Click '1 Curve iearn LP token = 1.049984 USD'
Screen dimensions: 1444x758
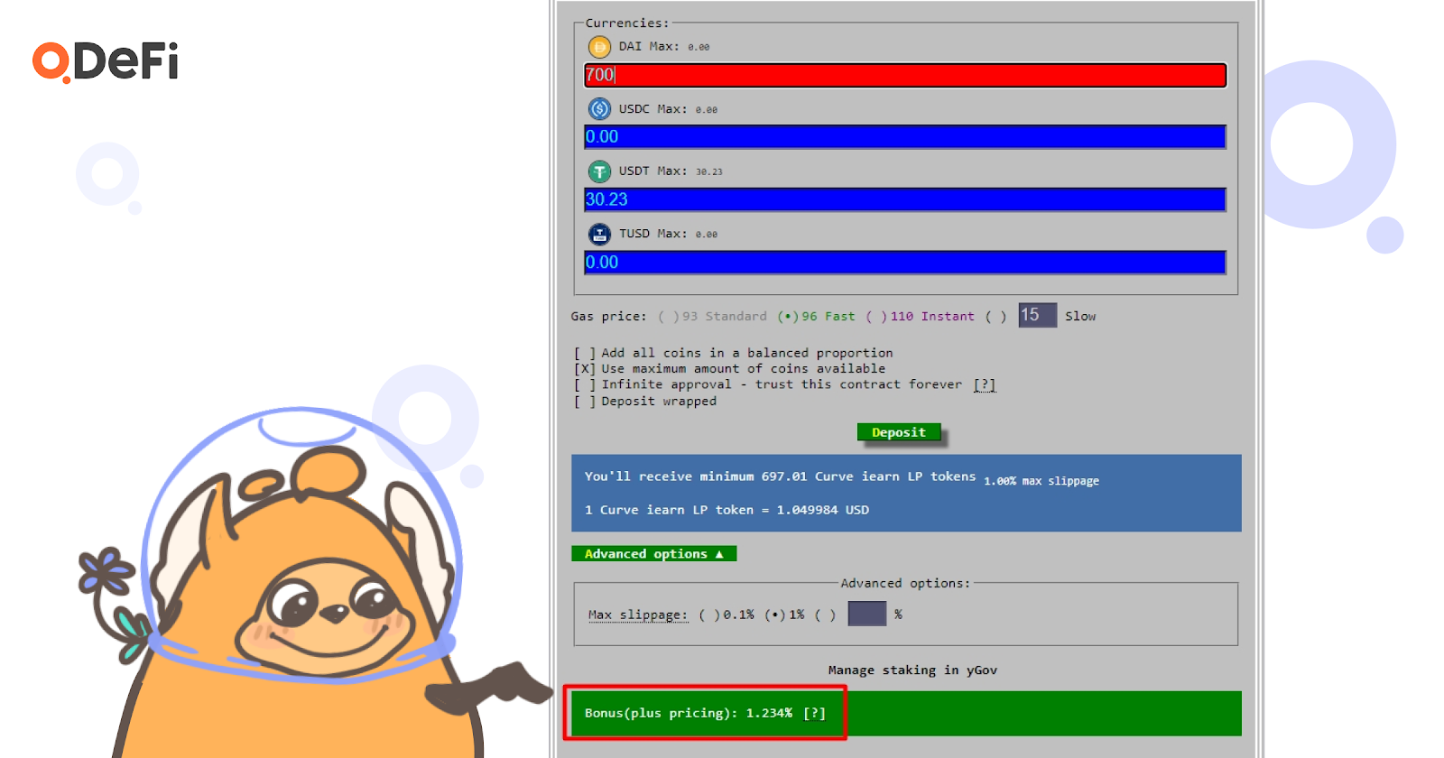[x=727, y=511]
